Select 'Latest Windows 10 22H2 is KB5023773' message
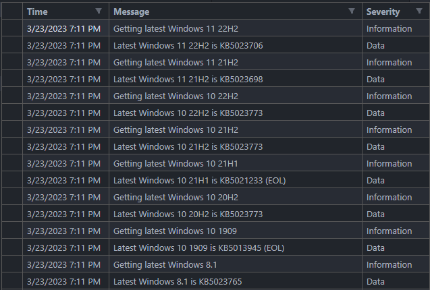Image resolution: width=430 pixels, height=290 pixels. 188,113
